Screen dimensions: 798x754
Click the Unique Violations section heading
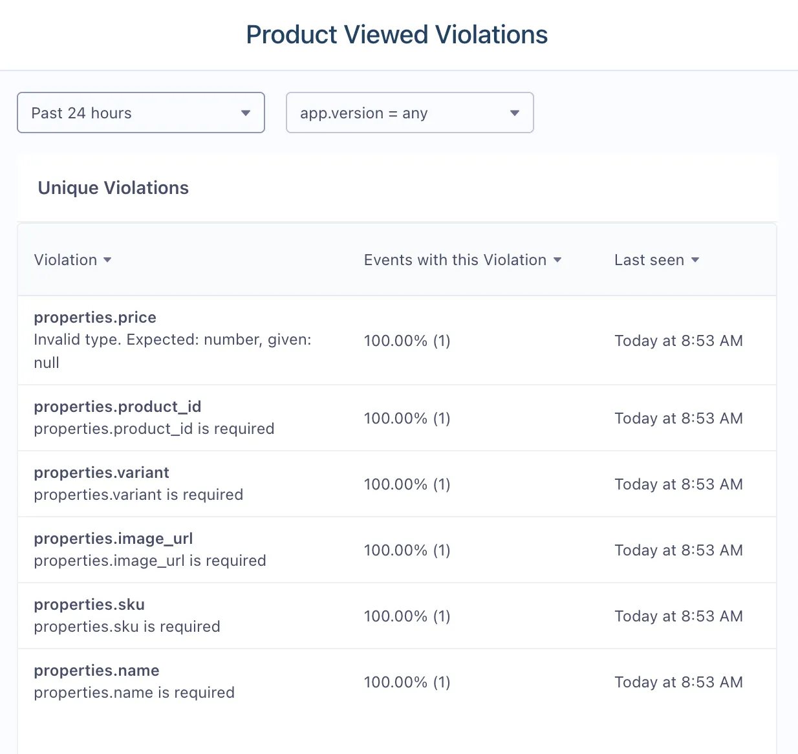113,188
